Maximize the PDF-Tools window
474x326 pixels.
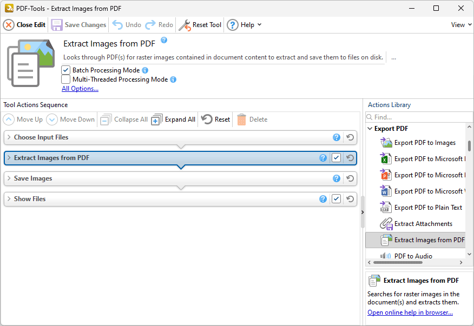coord(436,8)
